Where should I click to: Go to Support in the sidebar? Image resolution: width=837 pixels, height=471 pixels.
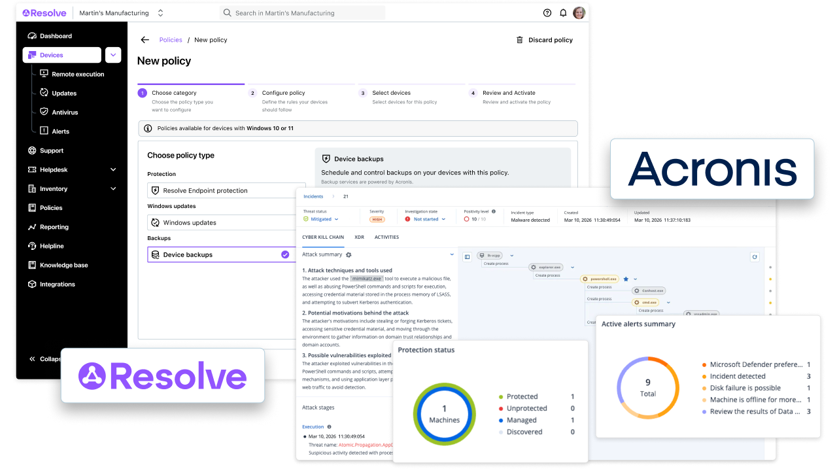tap(46, 150)
